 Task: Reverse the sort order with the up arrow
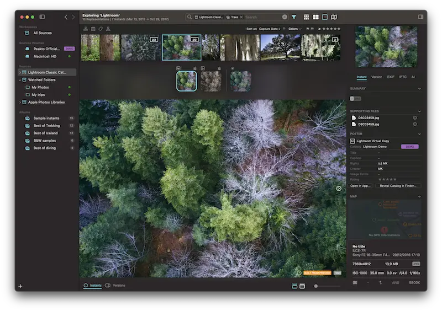click(x=284, y=29)
